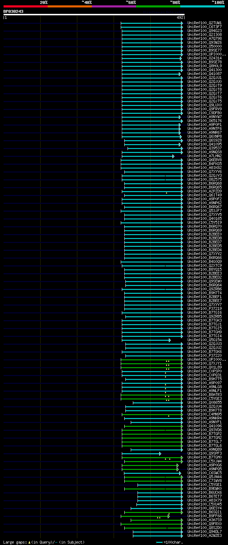Viewport: 228px width, 545px height.
Task: Click hit label UniRef100_A2WZE3
Action: point(204,535)
